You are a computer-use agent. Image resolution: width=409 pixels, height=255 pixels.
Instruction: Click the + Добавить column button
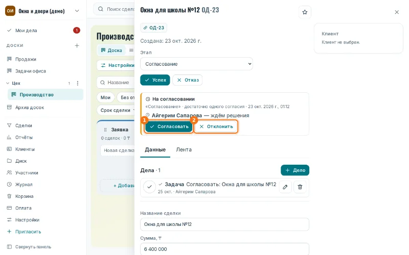118,186
